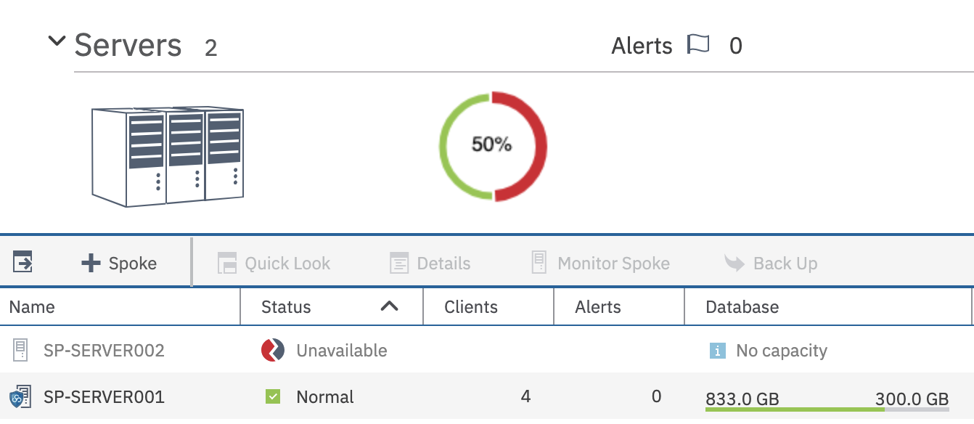This screenshot has height=424, width=974.
Task: Select the SP-SERVER002 row
Action: point(487,351)
